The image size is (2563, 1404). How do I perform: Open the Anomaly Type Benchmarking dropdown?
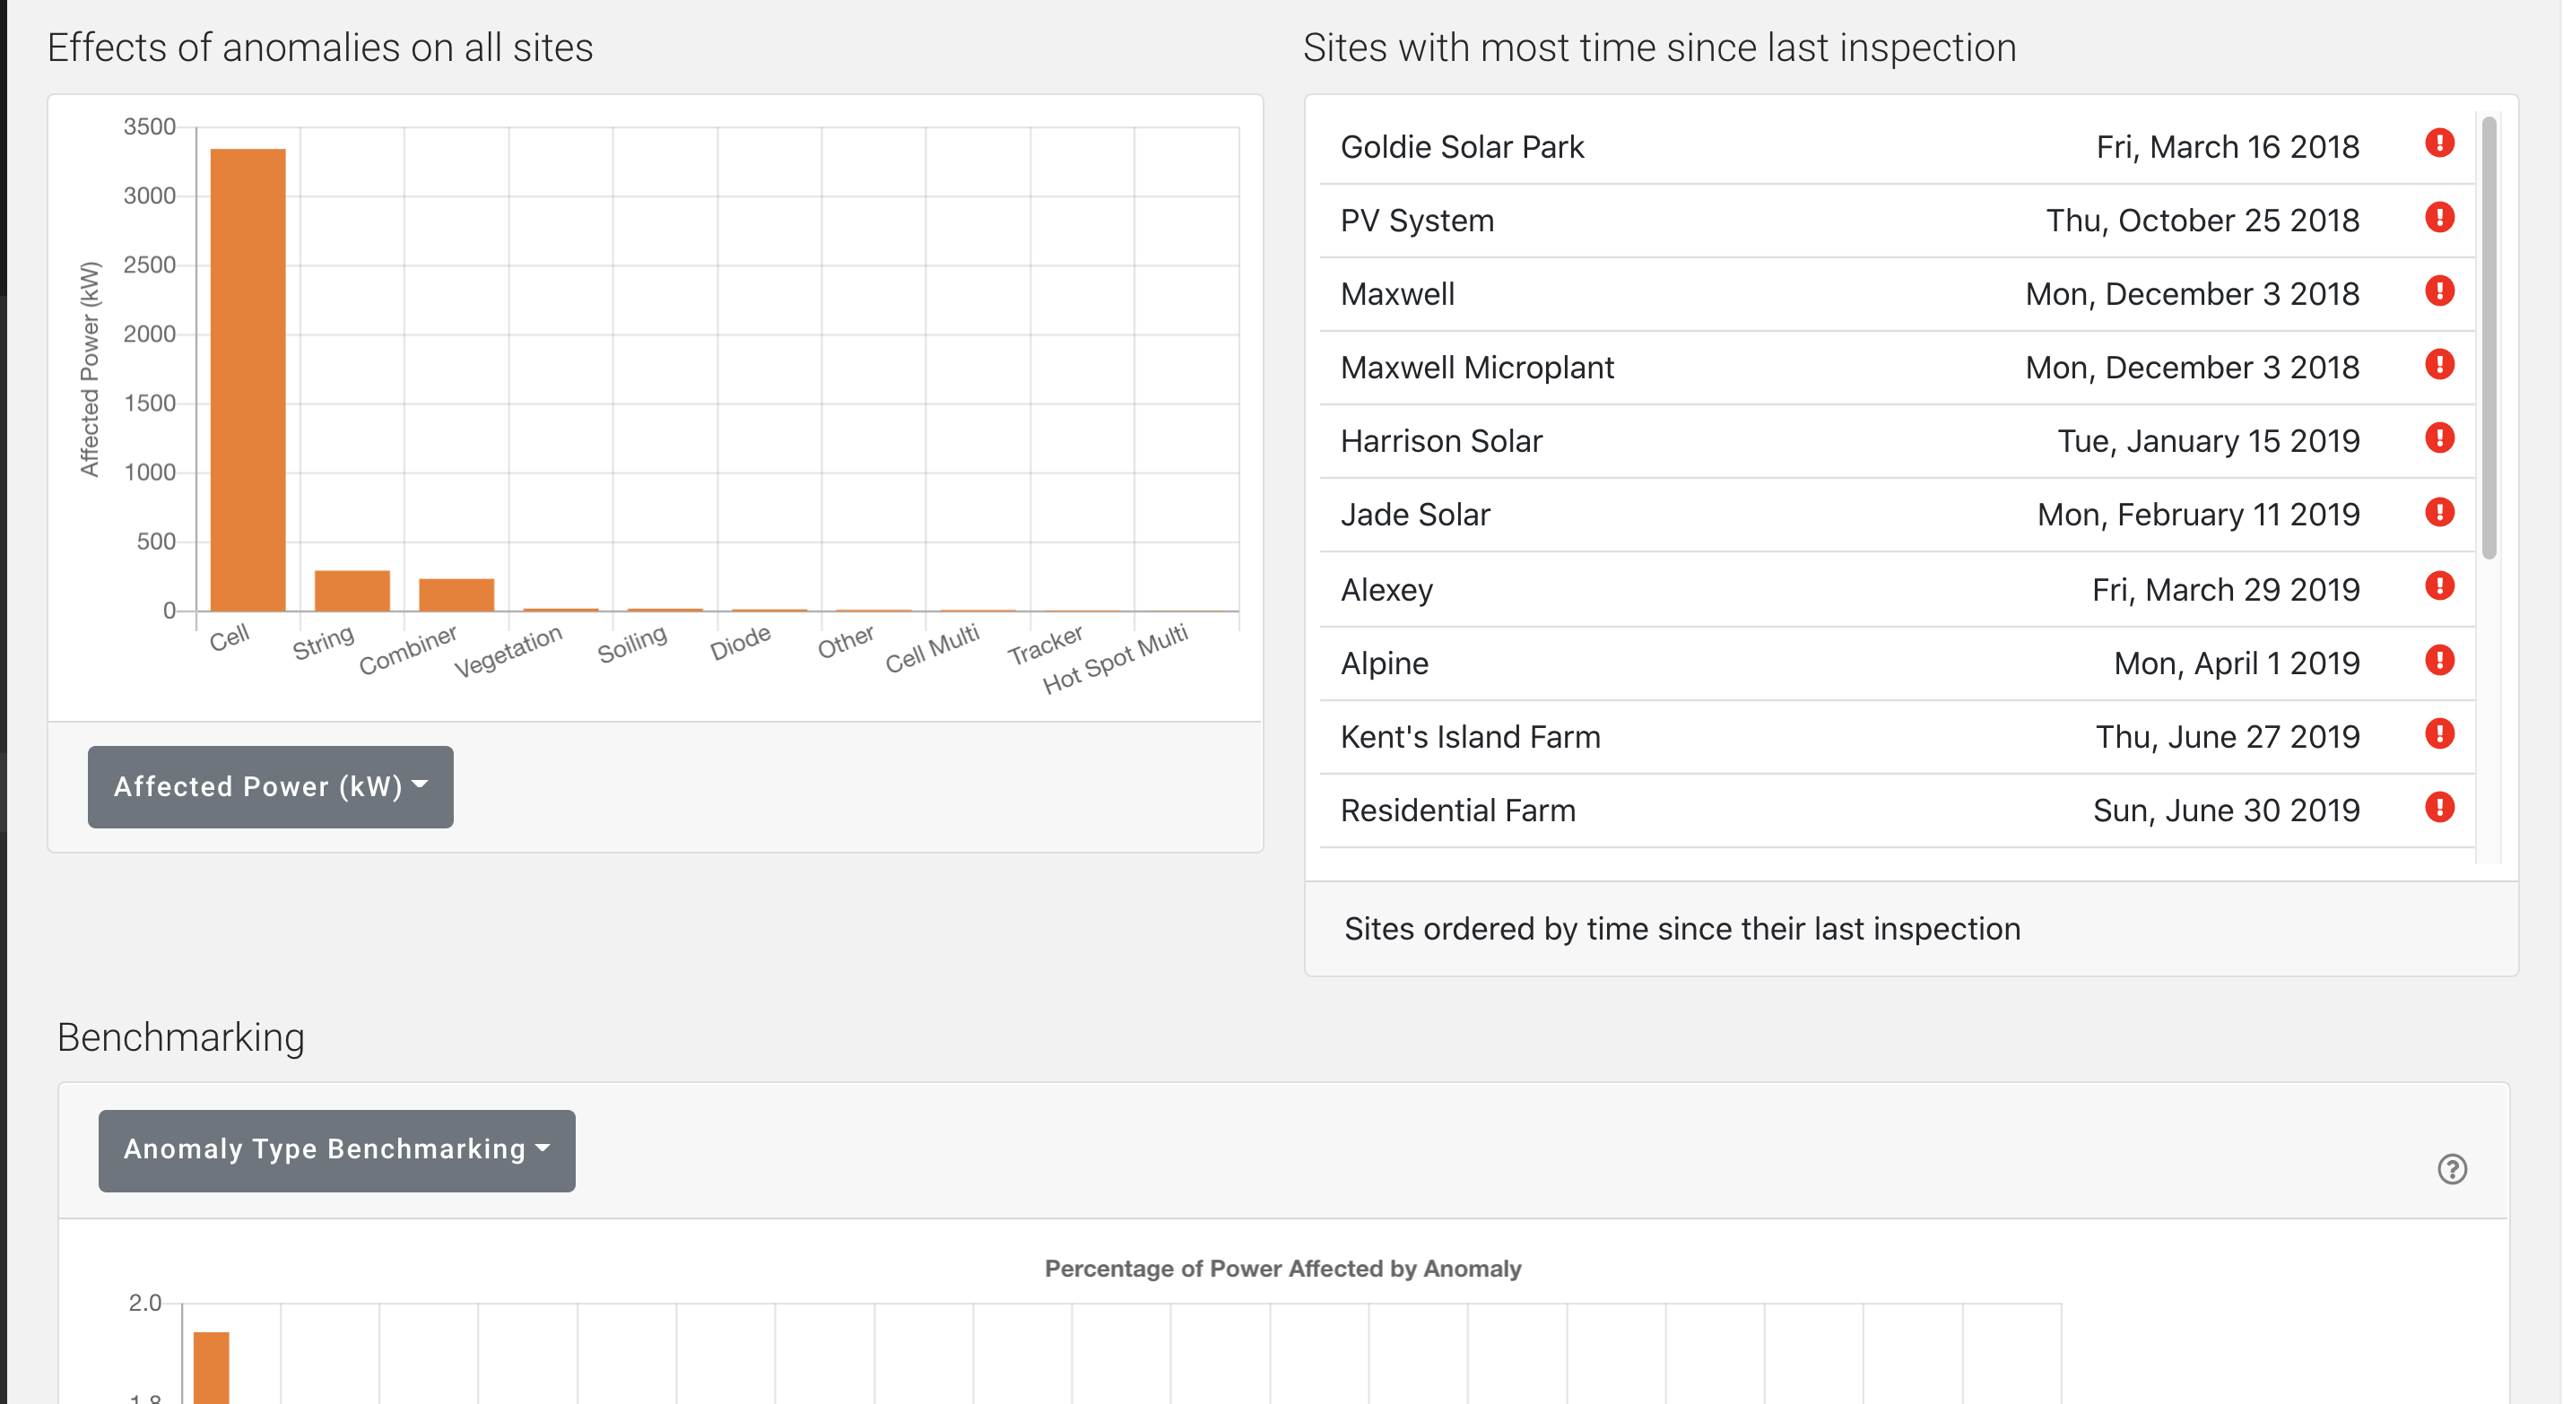point(336,1150)
